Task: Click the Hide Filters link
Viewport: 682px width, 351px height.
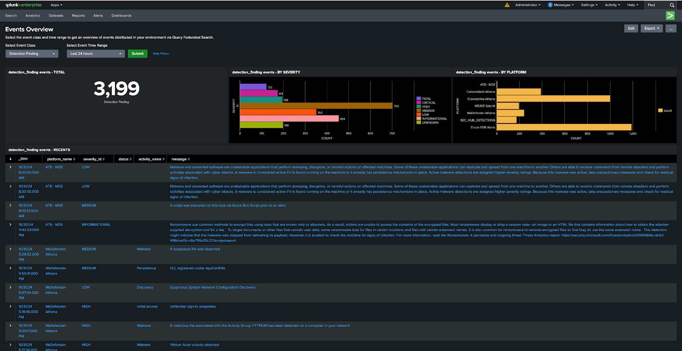Action: 161,54
